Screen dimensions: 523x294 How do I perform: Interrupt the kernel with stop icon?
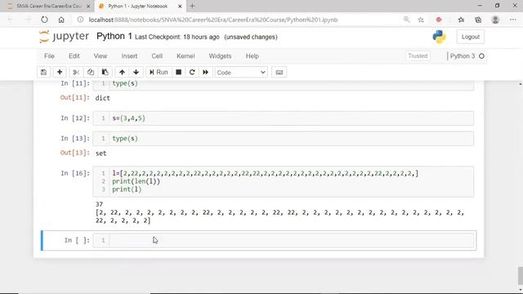179,73
